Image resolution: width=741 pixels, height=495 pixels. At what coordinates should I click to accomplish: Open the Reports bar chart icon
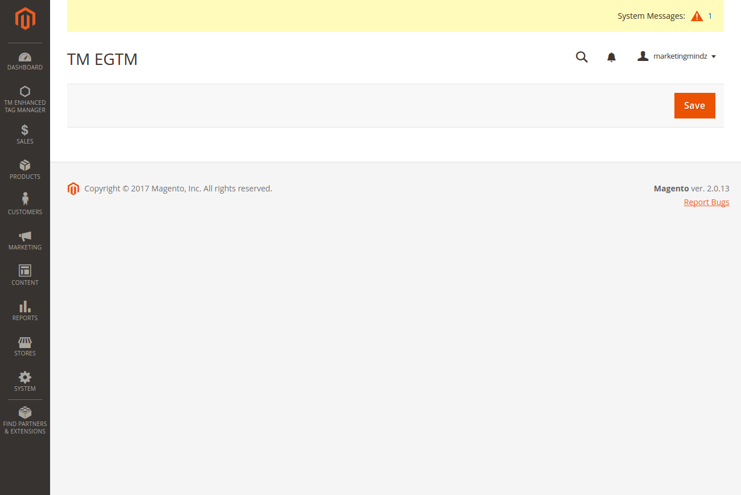pos(25,306)
